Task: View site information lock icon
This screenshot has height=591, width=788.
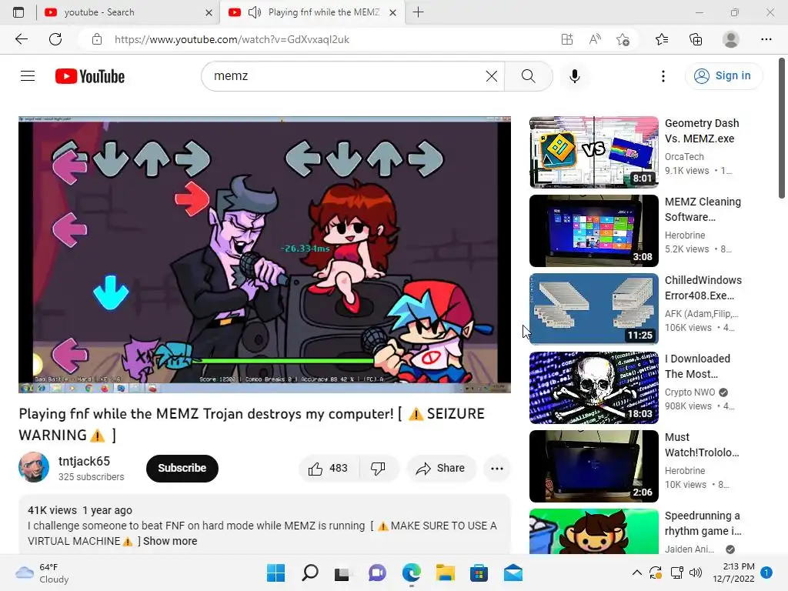Action: click(x=97, y=39)
